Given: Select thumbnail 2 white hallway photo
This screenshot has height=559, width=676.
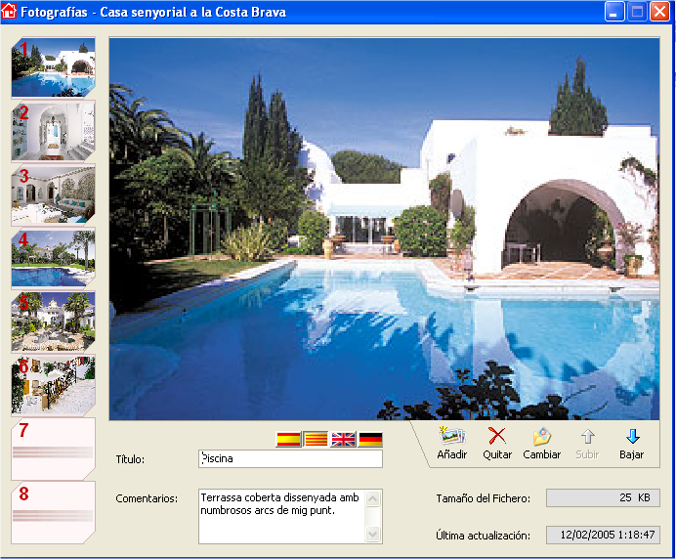Looking at the screenshot, I should click(x=54, y=131).
